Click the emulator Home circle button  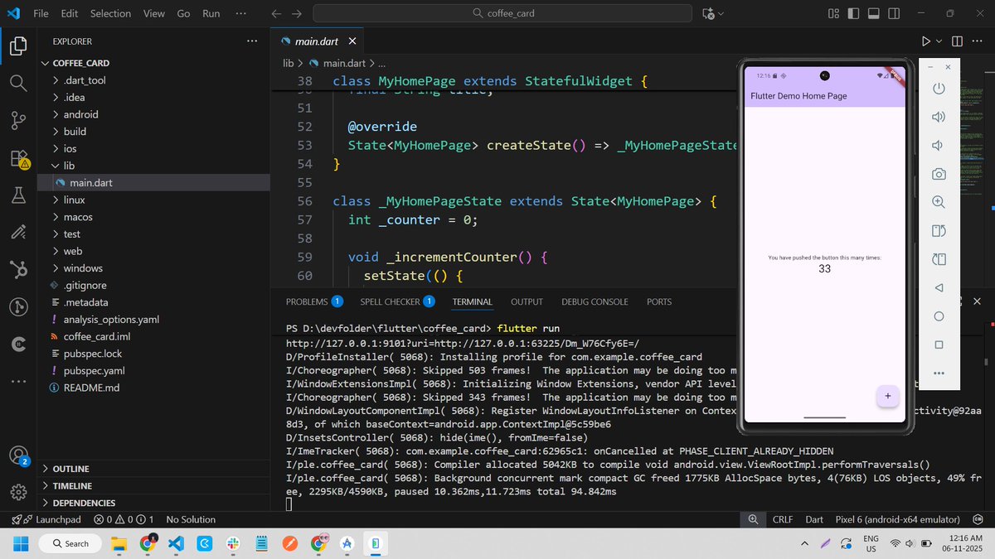(939, 316)
